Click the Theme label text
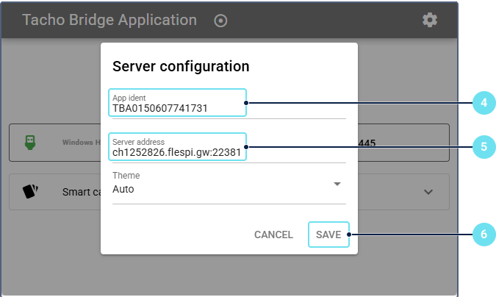This screenshot has width=496, height=297. (126, 176)
